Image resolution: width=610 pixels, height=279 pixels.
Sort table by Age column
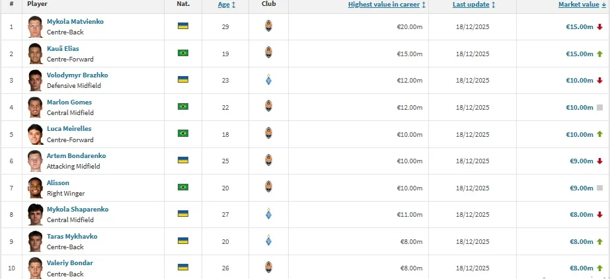point(222,5)
